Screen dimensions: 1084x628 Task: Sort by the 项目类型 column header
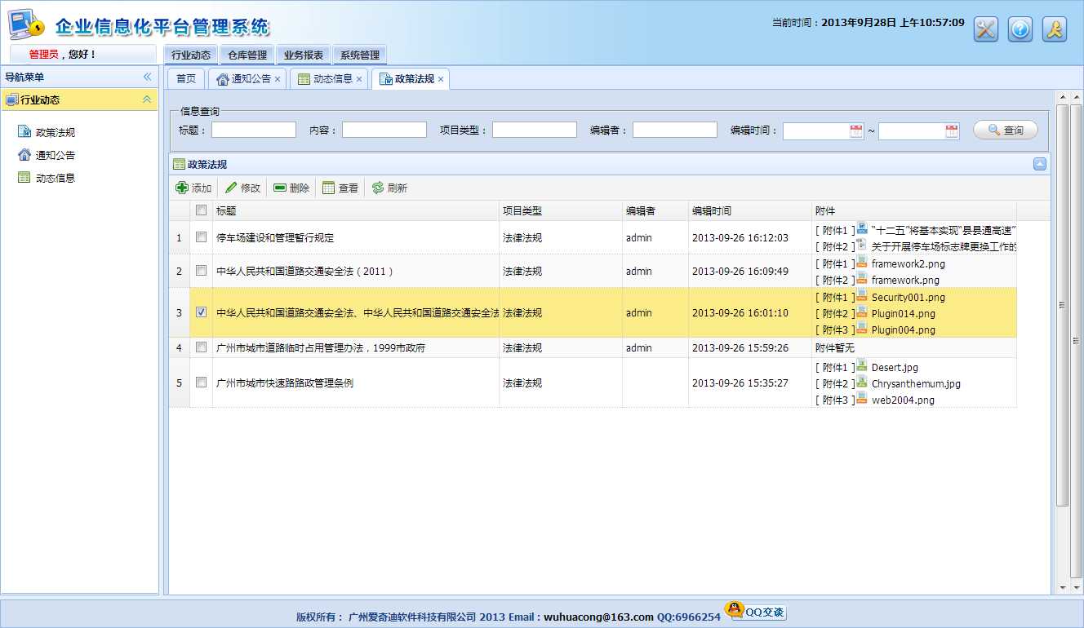point(561,210)
